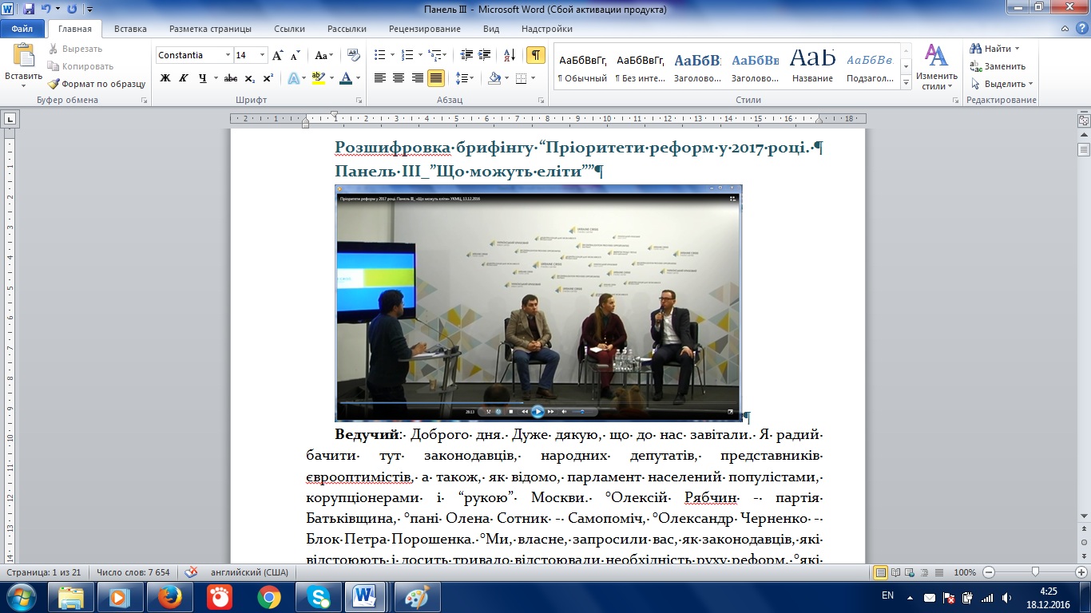Screen dimensions: 1091x613
Task: Click the Заменить button
Action: 998,66
